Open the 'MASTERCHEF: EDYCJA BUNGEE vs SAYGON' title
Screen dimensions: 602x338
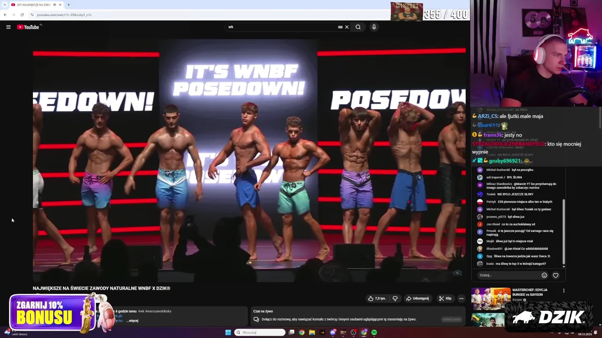pyautogui.click(x=530, y=292)
